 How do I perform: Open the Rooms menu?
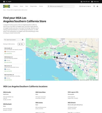click(21, 6)
